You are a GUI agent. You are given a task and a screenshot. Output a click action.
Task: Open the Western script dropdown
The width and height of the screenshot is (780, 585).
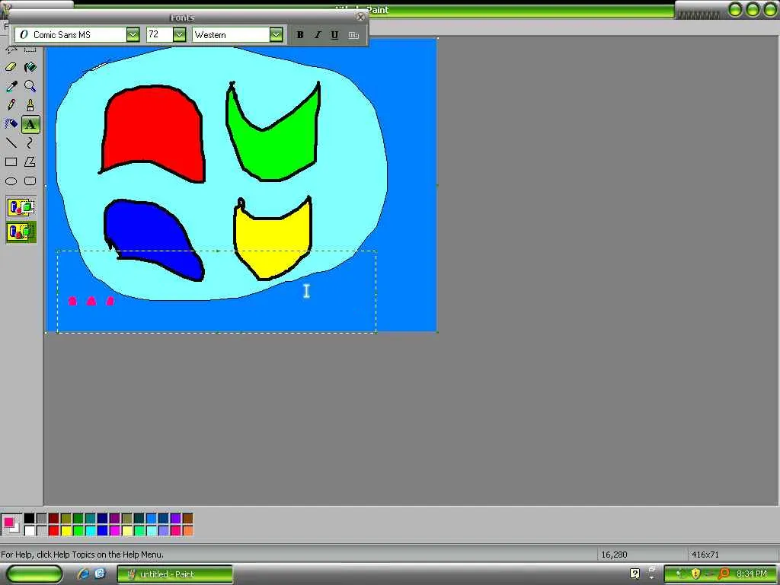pyautogui.click(x=276, y=35)
